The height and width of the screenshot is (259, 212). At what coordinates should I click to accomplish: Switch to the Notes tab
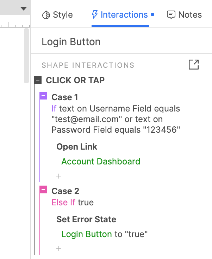click(184, 15)
